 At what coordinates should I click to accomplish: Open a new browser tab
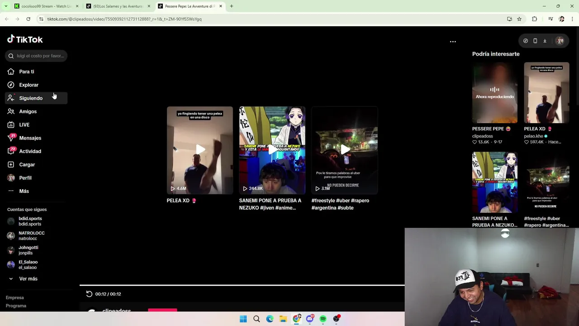click(x=231, y=6)
